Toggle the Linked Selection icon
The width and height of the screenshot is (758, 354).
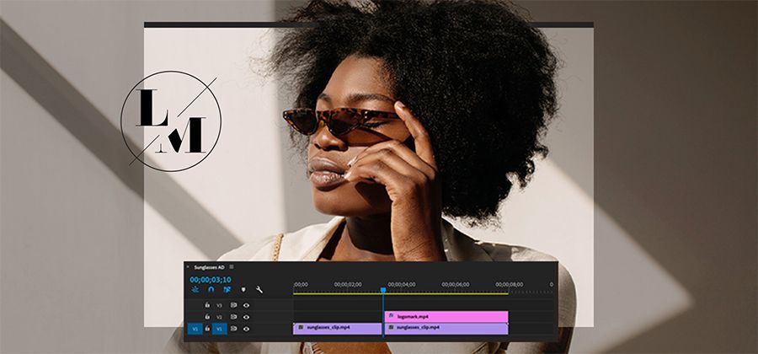point(227,290)
